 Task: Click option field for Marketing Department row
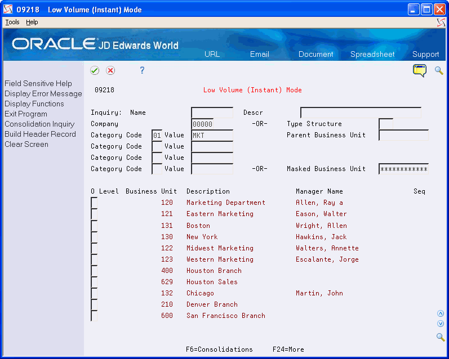94,203
